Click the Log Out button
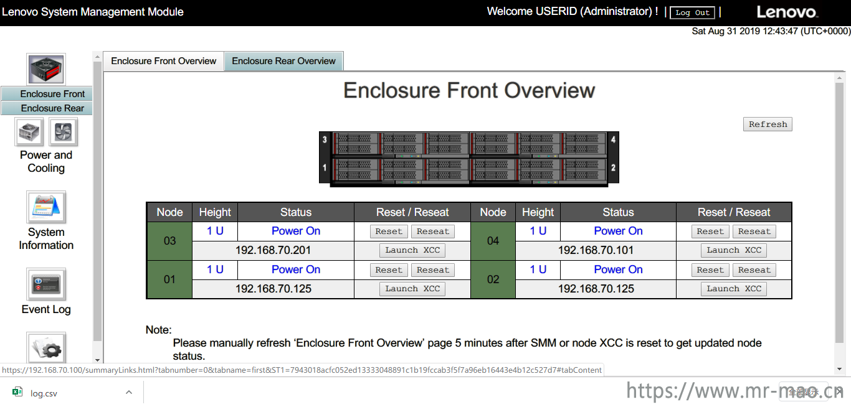This screenshot has height=407, width=851. tap(692, 12)
